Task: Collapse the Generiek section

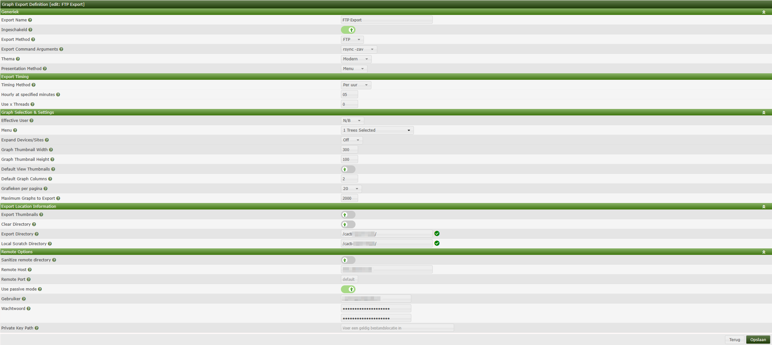Action: [x=764, y=12]
